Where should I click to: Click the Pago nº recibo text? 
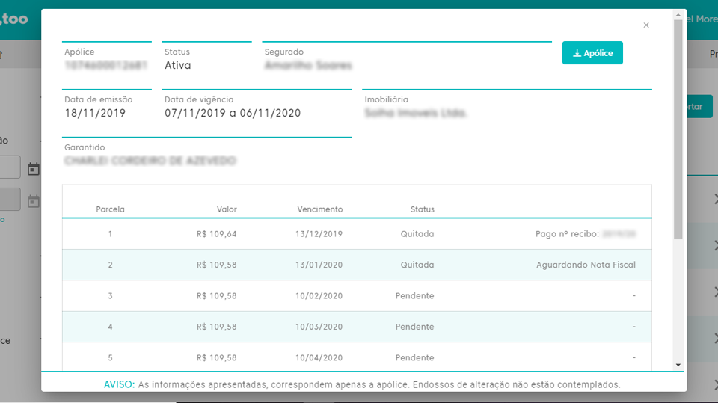pyautogui.click(x=567, y=234)
